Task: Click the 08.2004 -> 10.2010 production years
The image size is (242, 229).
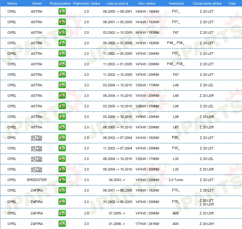Action: [118, 159]
